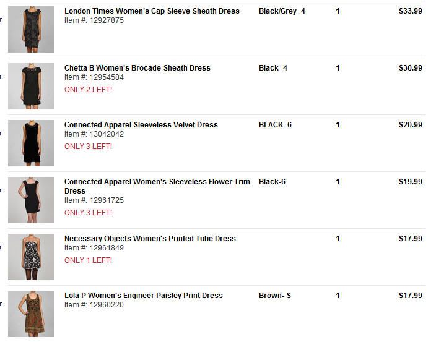Open Connected Apparel Sleeveless Velvet Dress link
Viewport: 436px width, 342px height.
tap(141, 125)
